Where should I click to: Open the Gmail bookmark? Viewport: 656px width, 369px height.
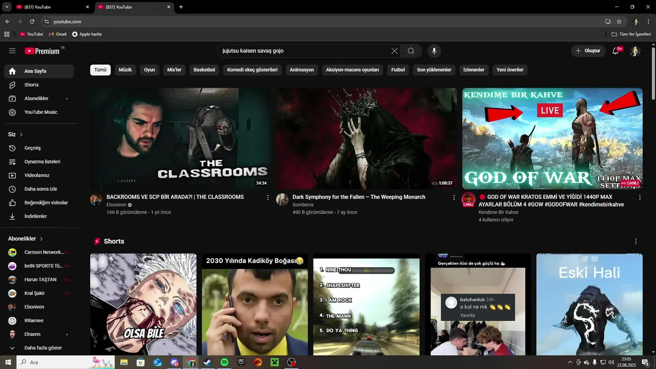(57, 34)
